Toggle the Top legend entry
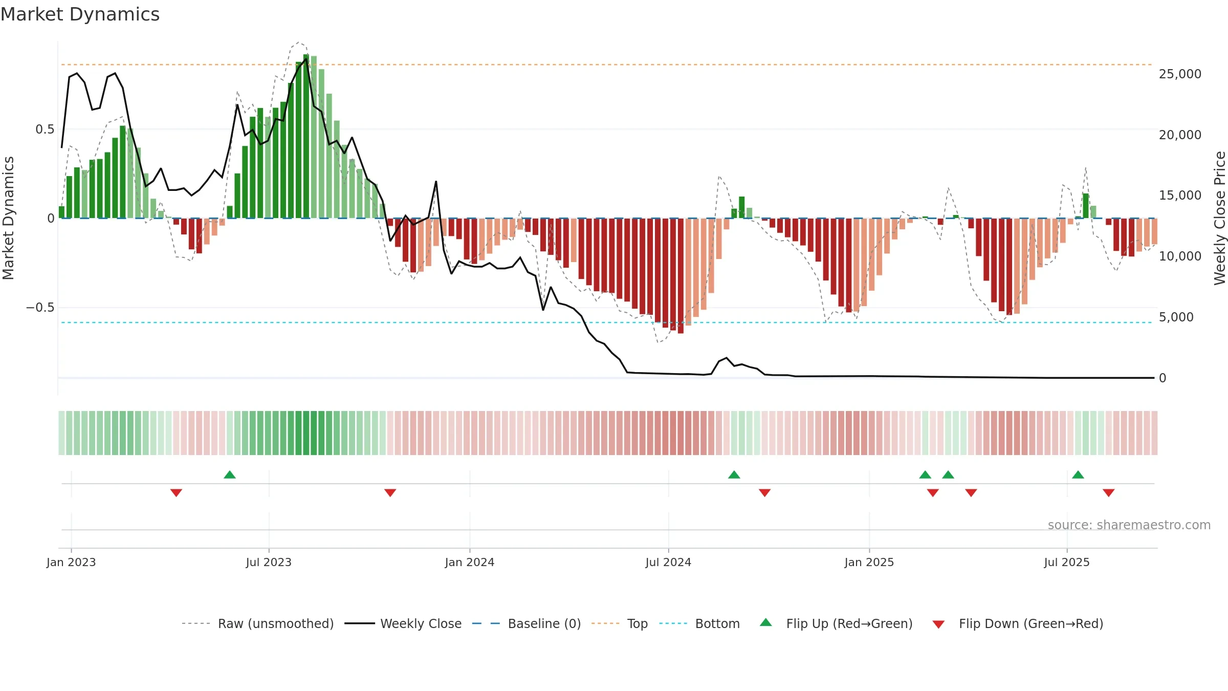 [x=620, y=623]
